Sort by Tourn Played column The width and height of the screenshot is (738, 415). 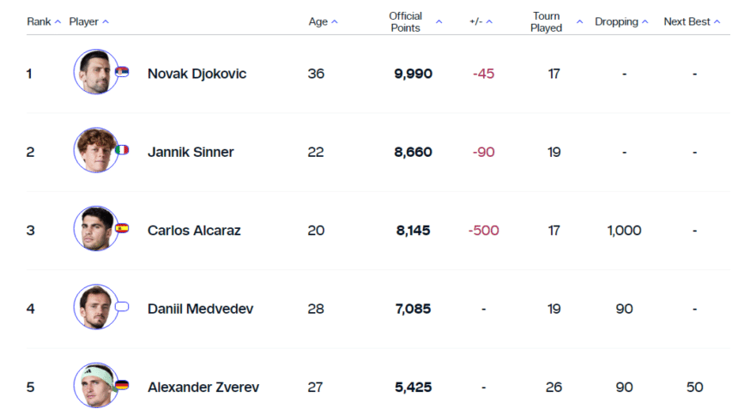(x=555, y=21)
